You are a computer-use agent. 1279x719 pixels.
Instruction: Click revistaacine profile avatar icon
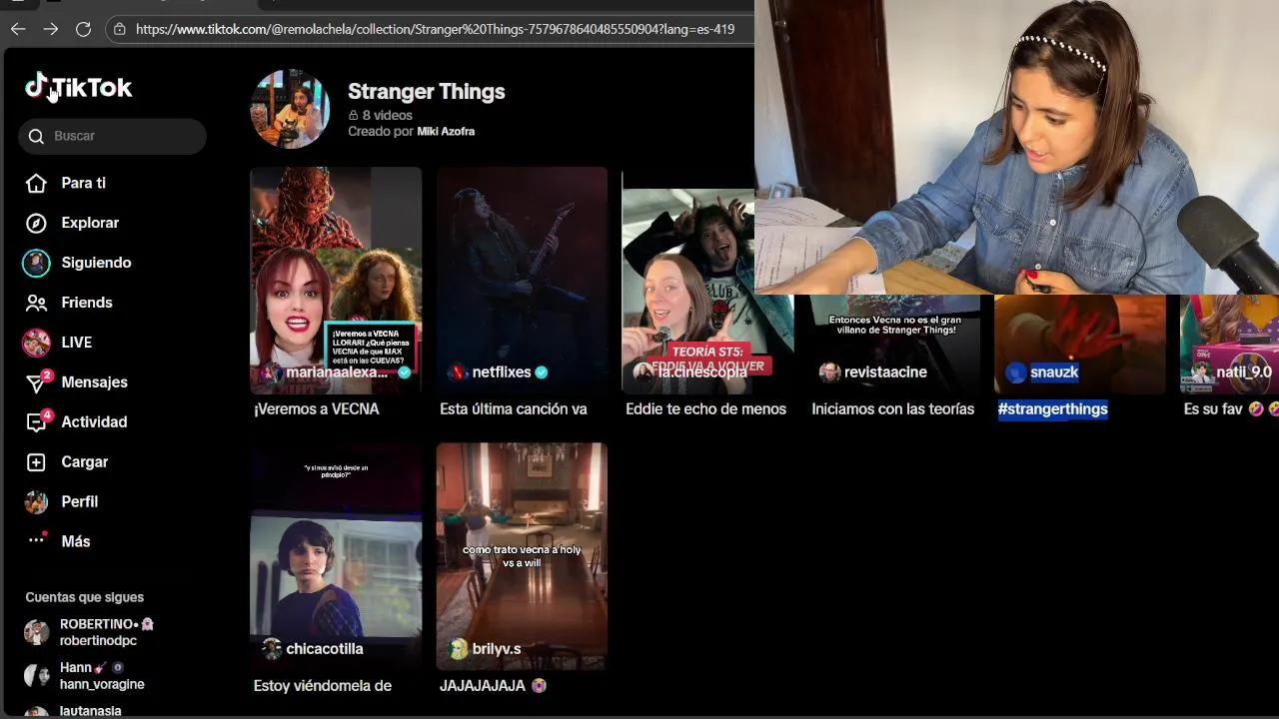click(829, 372)
